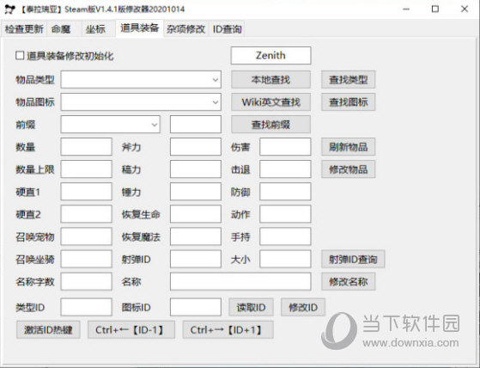
Task: Switch to the 命魔 tab
Action: (x=61, y=29)
